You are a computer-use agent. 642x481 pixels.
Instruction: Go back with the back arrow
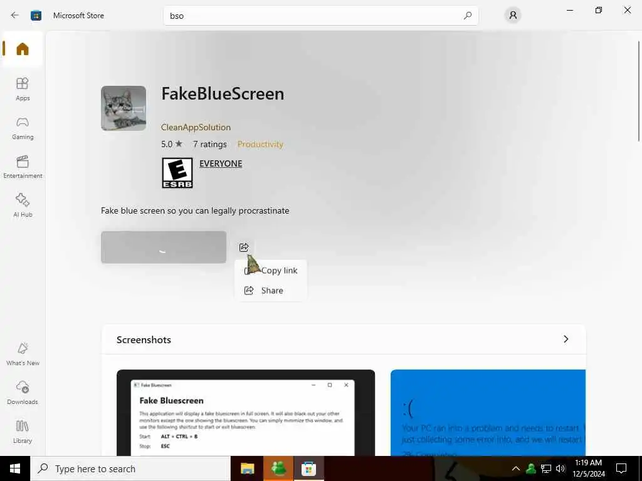click(15, 16)
